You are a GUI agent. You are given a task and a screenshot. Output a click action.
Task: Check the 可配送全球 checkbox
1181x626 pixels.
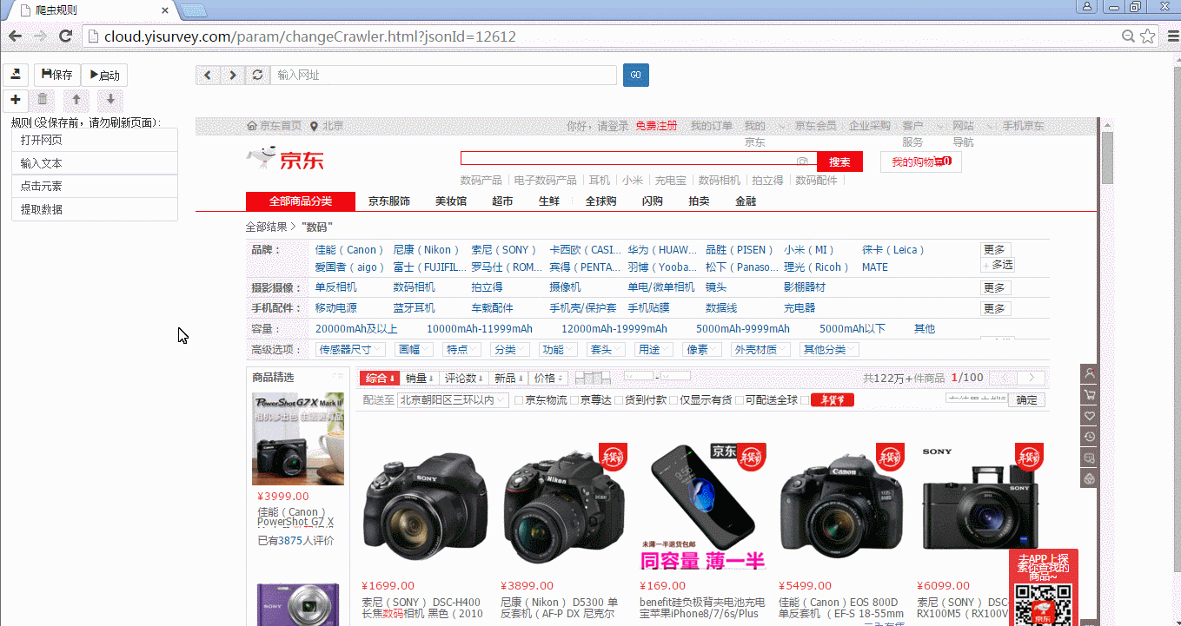click(739, 400)
